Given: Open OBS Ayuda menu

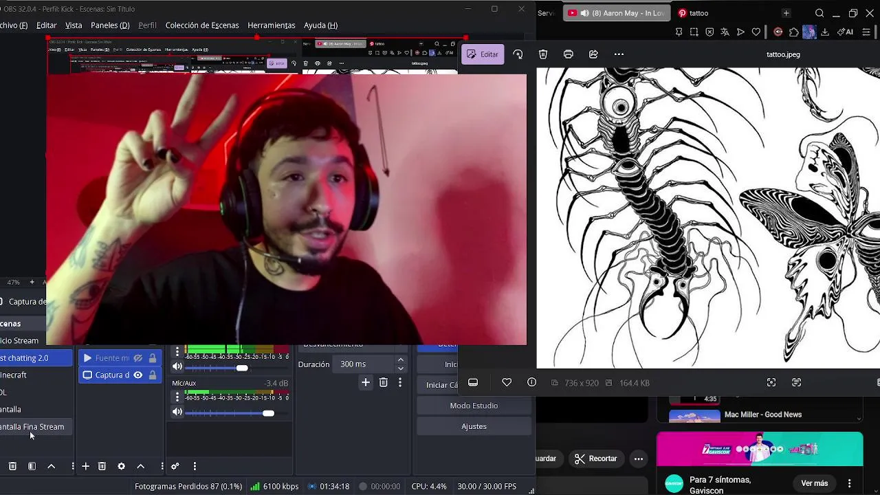Looking at the screenshot, I should [320, 25].
